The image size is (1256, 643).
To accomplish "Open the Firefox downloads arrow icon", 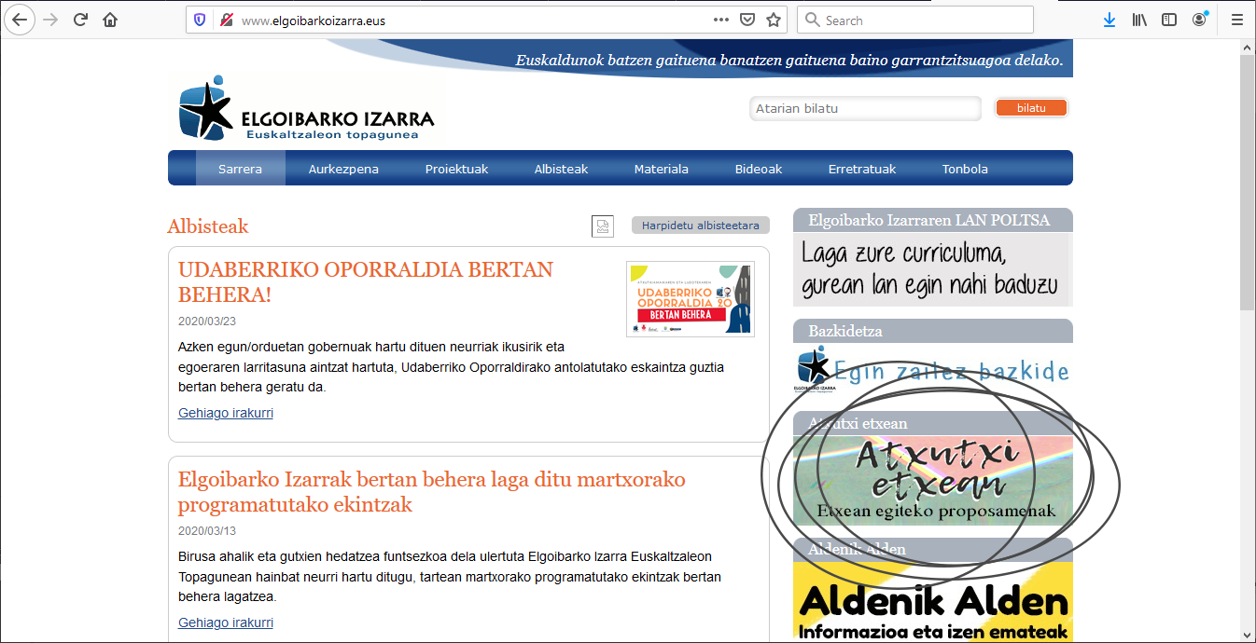I will coord(1109,20).
